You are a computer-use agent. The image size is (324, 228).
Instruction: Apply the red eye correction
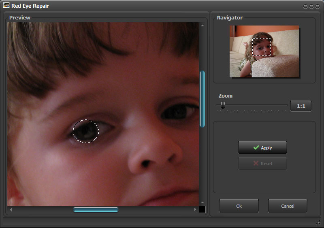[x=262, y=148]
